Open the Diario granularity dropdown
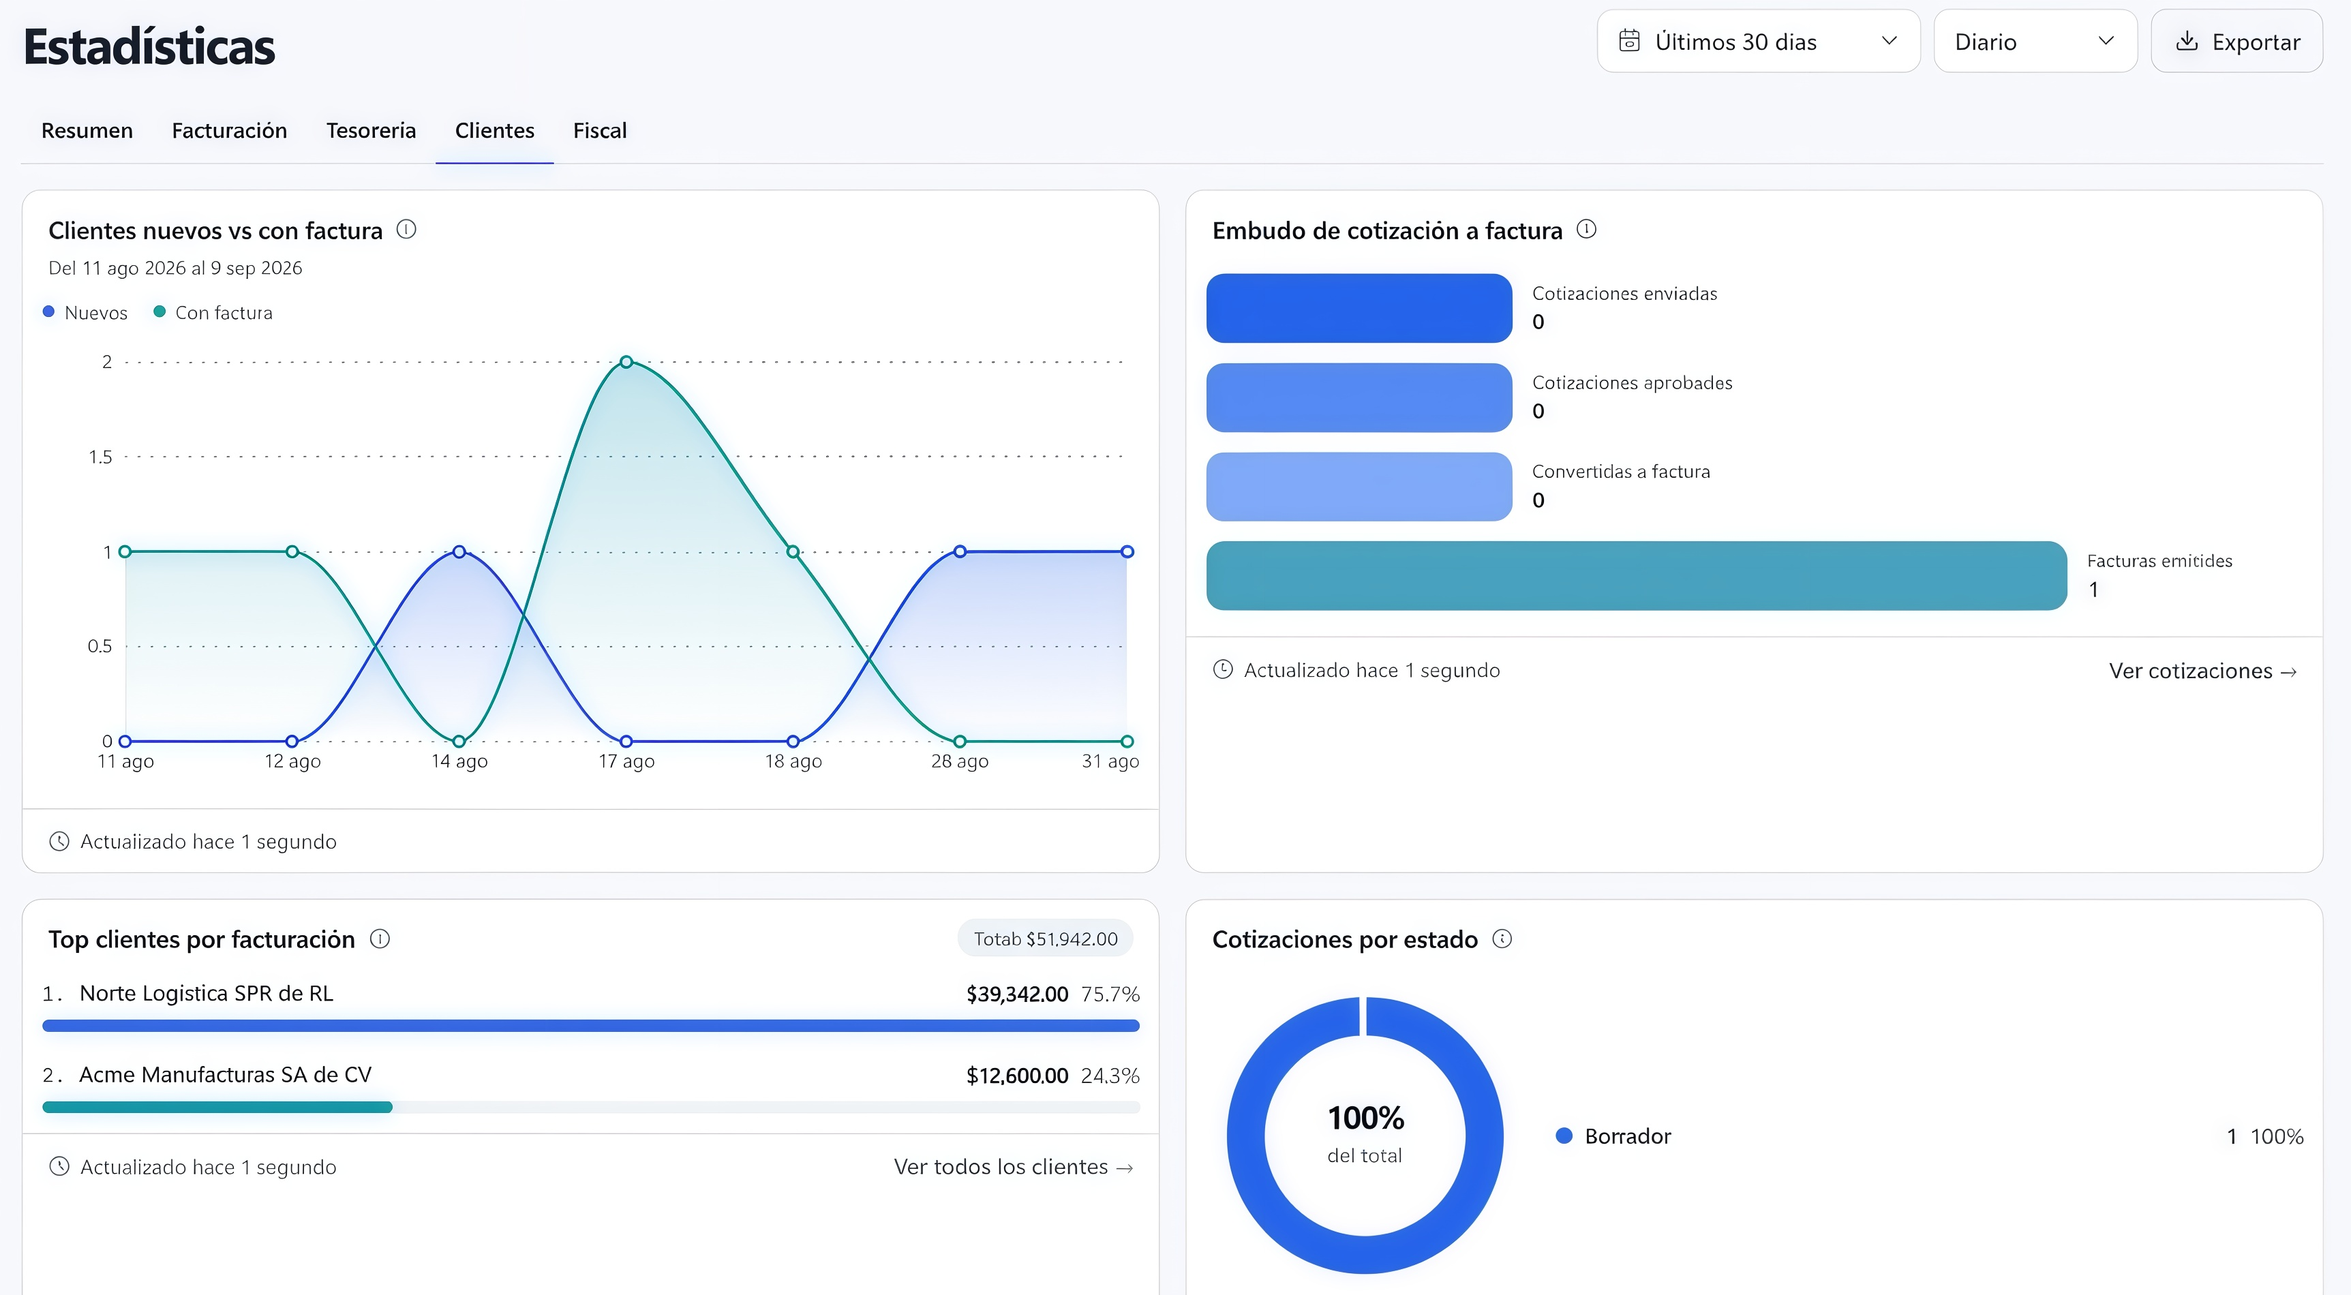2351x1295 pixels. (2035, 41)
